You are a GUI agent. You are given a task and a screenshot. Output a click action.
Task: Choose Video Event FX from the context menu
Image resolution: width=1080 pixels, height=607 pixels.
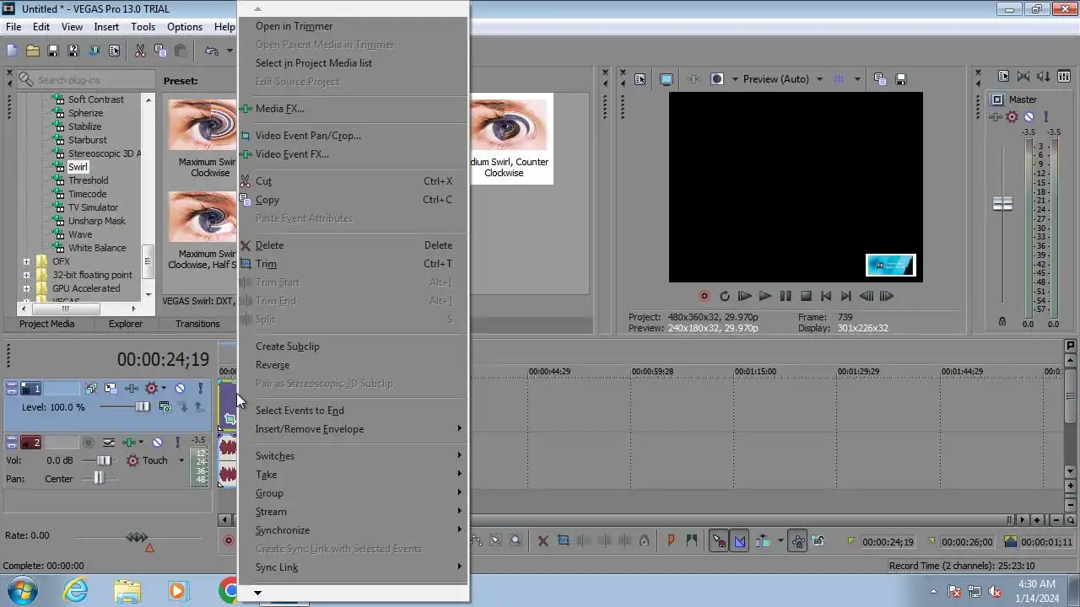[x=292, y=154]
